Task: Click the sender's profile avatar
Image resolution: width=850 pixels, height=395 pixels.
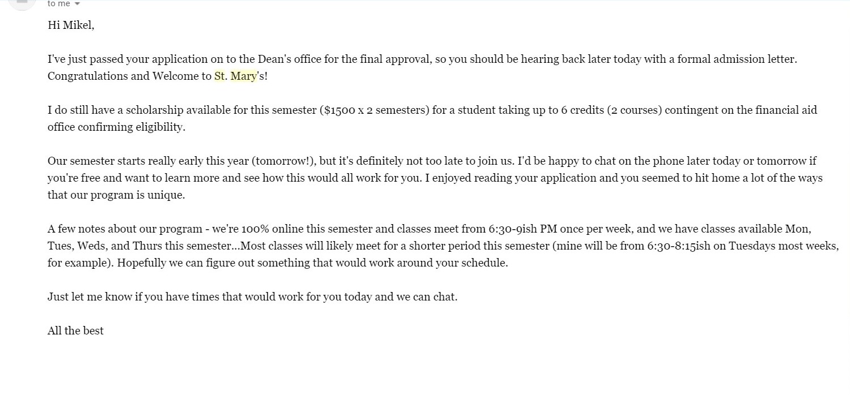Action: tap(22, 3)
